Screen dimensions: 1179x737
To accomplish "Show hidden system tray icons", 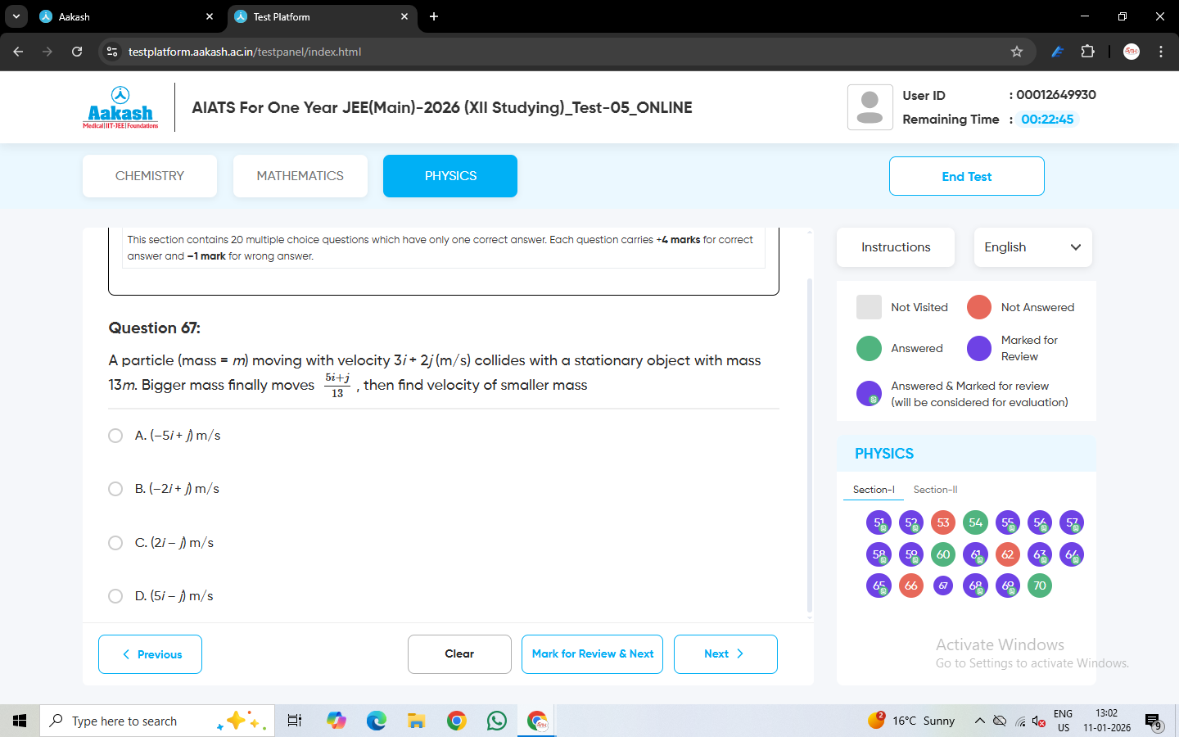I will point(979,721).
